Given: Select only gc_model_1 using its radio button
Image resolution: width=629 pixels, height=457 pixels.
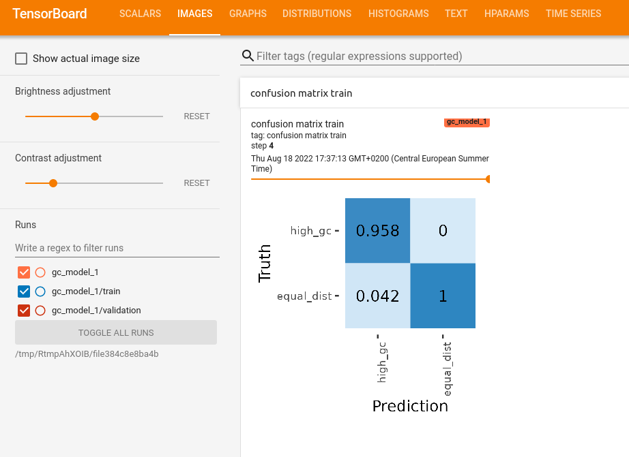Looking at the screenshot, I should coord(40,272).
